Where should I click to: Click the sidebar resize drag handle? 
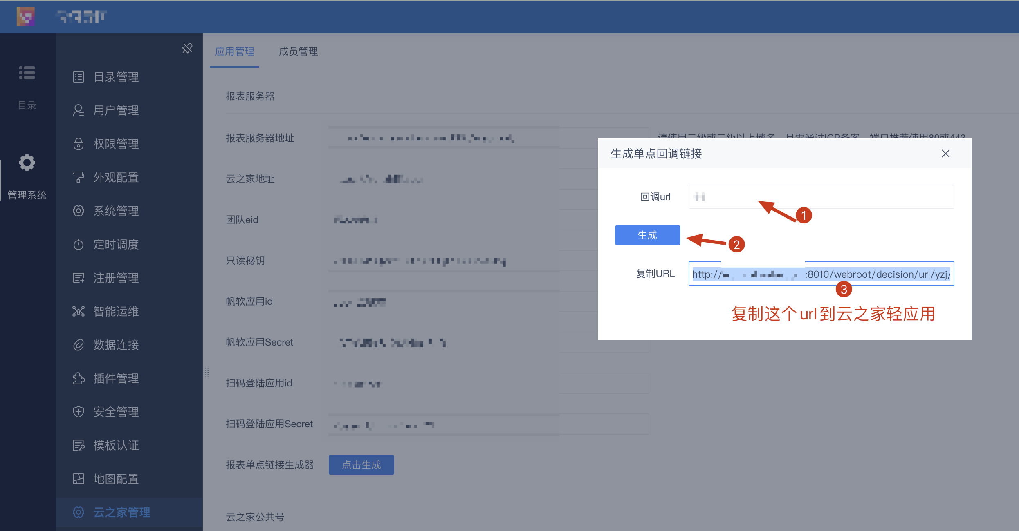coord(207,372)
